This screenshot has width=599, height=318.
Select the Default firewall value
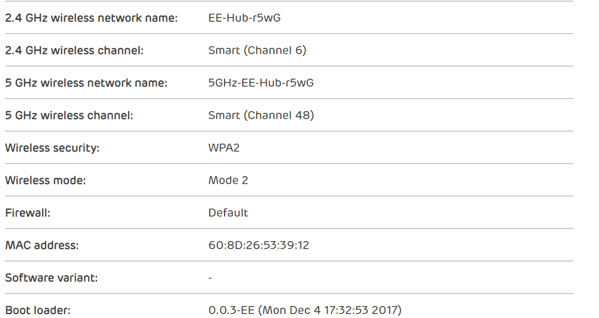click(228, 213)
